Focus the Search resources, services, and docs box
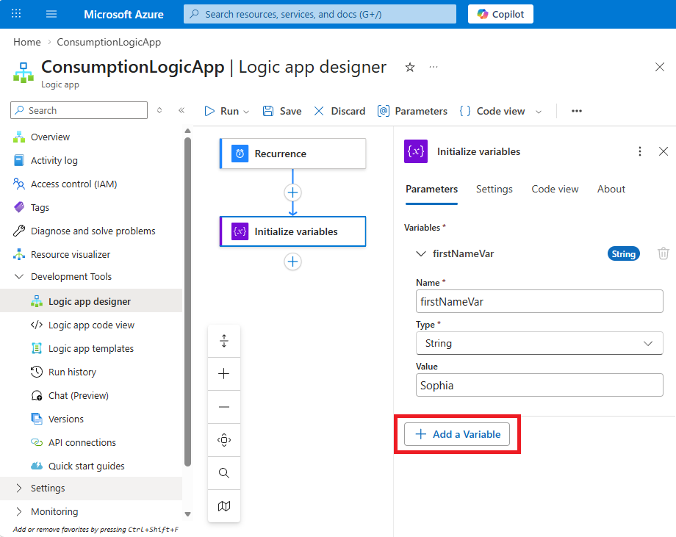The width and height of the screenshot is (676, 537). (x=320, y=14)
